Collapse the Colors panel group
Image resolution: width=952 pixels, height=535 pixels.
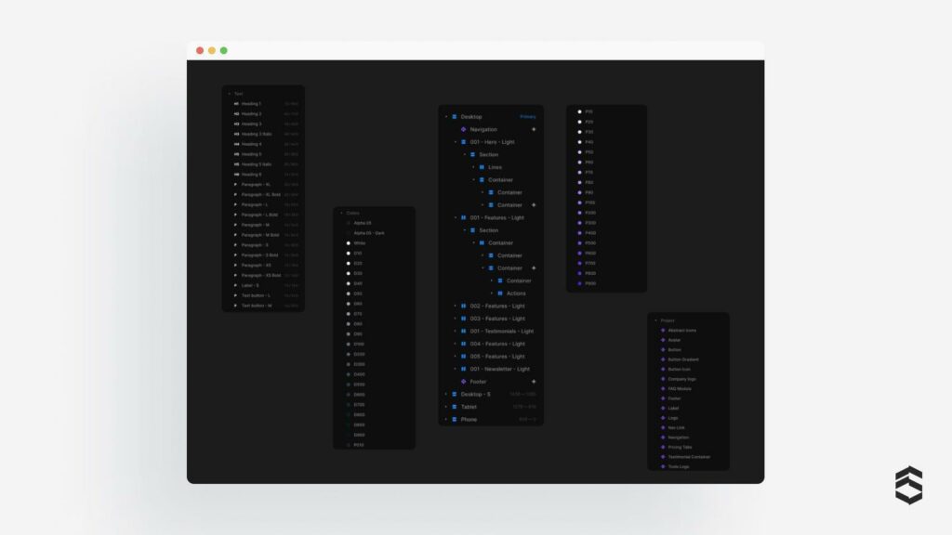(x=341, y=213)
